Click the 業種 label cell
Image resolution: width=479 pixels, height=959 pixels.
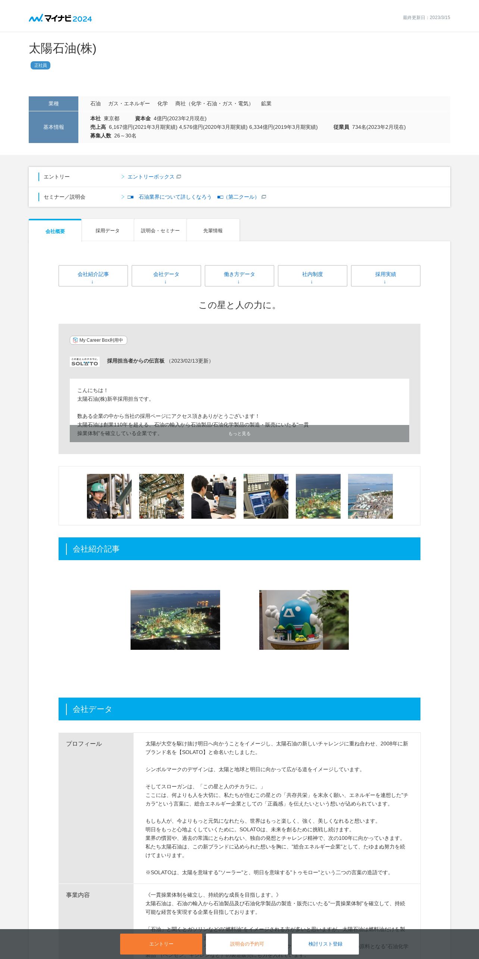53,103
